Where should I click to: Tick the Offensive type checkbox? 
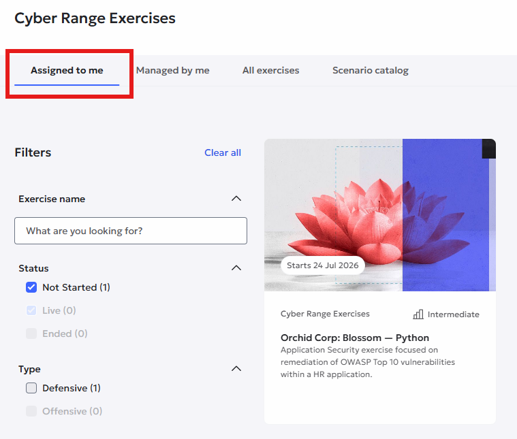pos(31,411)
